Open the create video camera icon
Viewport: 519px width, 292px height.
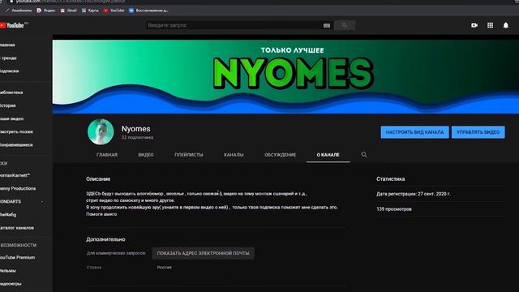click(474, 25)
